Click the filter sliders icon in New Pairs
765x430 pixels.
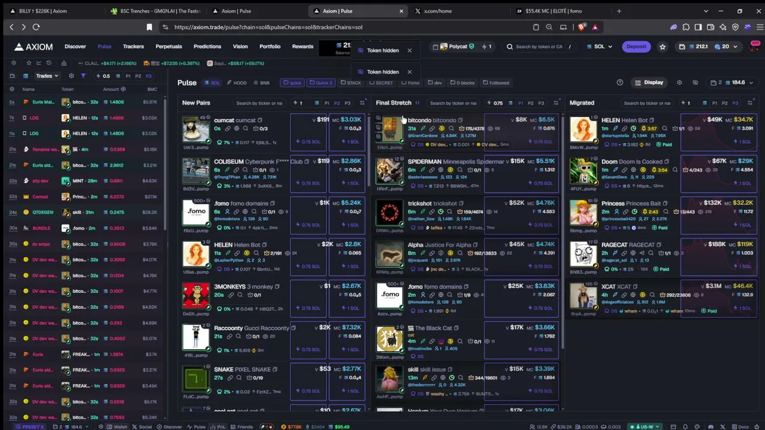362,103
